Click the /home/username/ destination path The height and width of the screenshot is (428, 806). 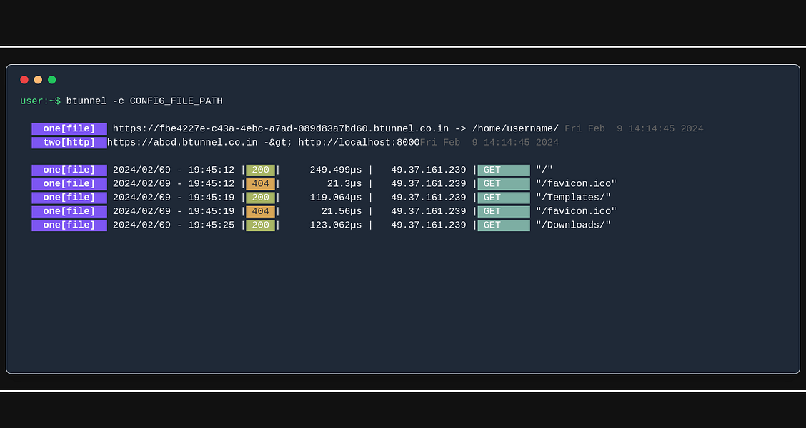[515, 129]
